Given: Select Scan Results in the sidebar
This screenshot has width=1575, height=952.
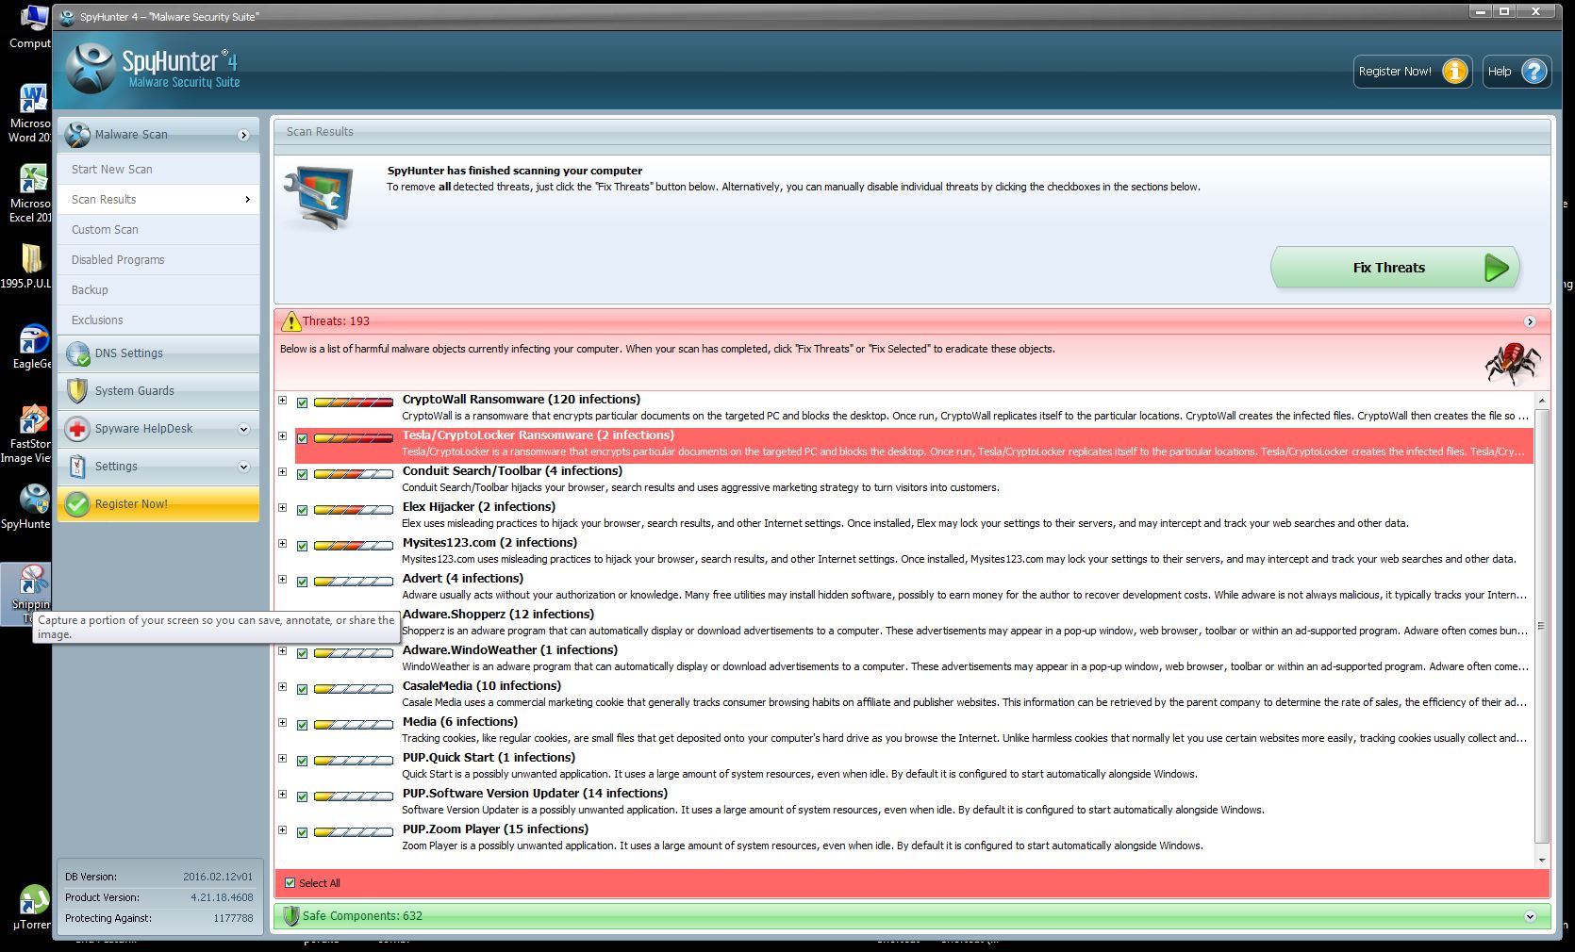Looking at the screenshot, I should click(158, 200).
